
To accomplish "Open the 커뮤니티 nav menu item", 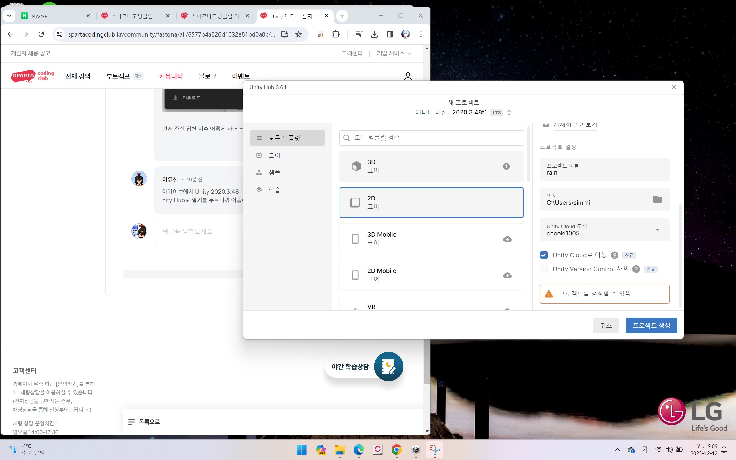I will pyautogui.click(x=171, y=76).
